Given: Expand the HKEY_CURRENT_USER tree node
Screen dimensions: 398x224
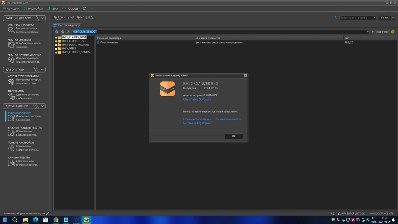Looking at the screenshot, I should pos(56,41).
